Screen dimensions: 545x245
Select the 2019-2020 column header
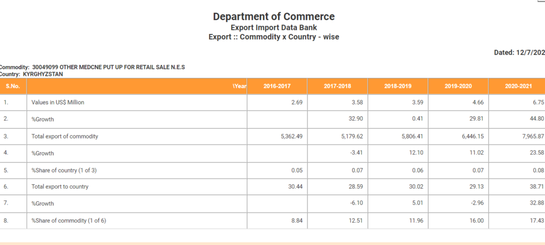coord(458,86)
